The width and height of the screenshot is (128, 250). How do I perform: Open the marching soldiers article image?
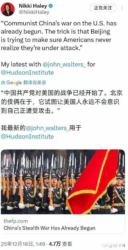click(63, 182)
